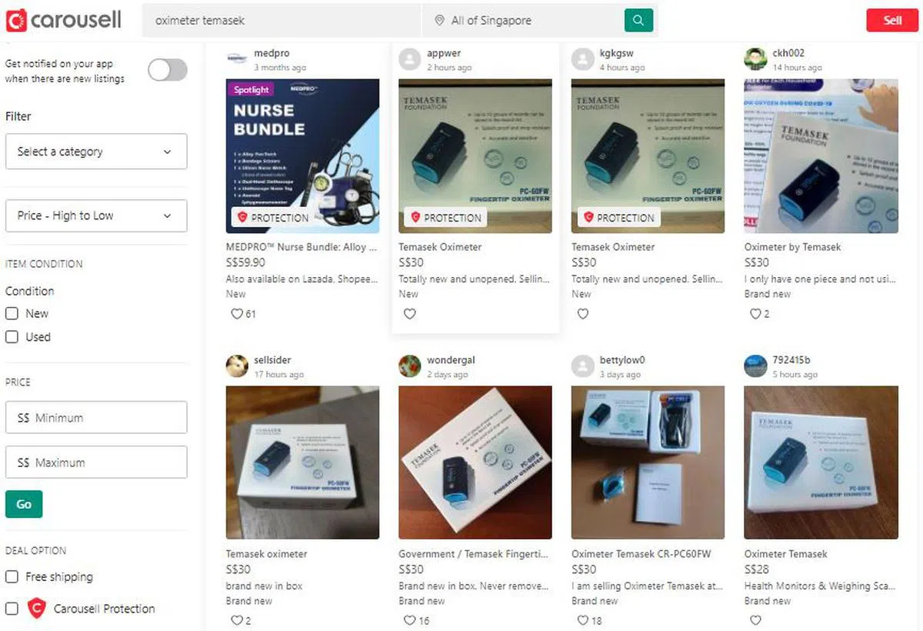Screen dimensions: 923x631
Task: Check the Used condition checkbox
Action: [x=12, y=337]
